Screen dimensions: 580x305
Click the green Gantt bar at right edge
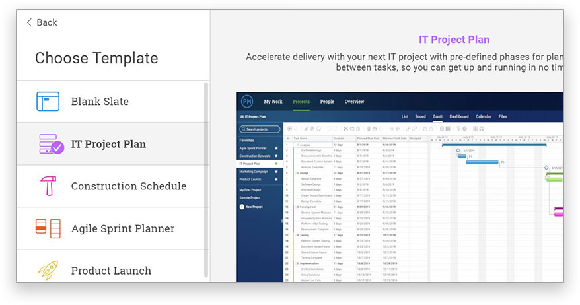tap(554, 180)
